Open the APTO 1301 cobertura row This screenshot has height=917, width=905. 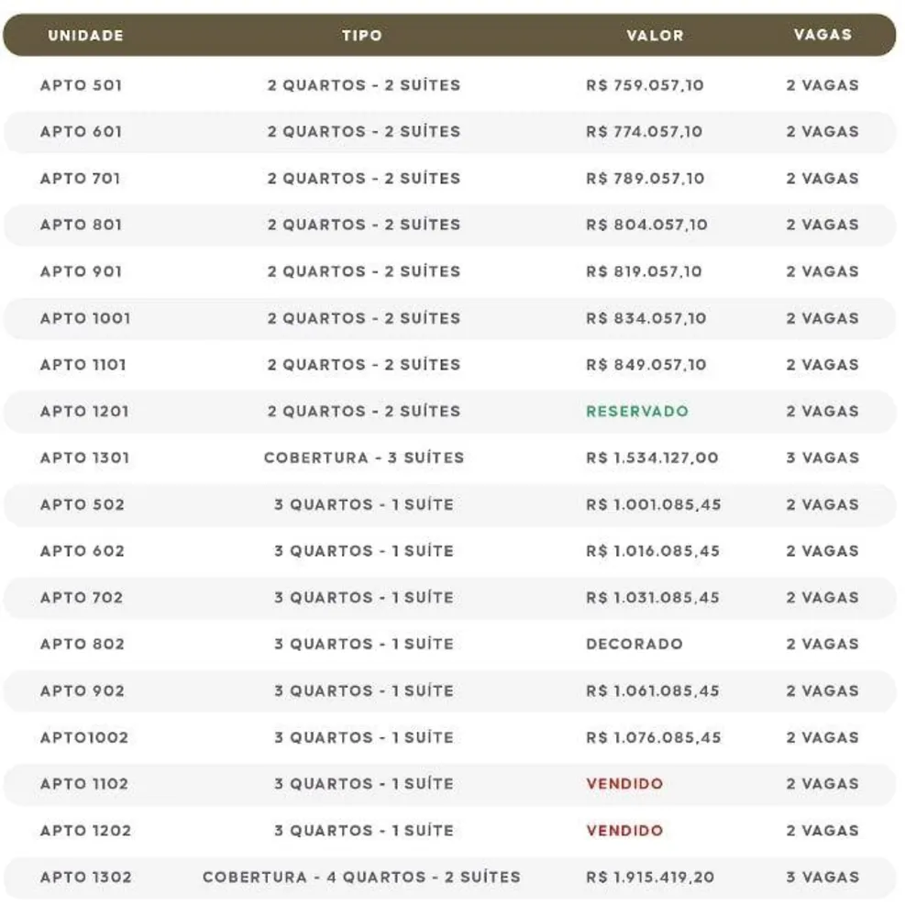(449, 458)
